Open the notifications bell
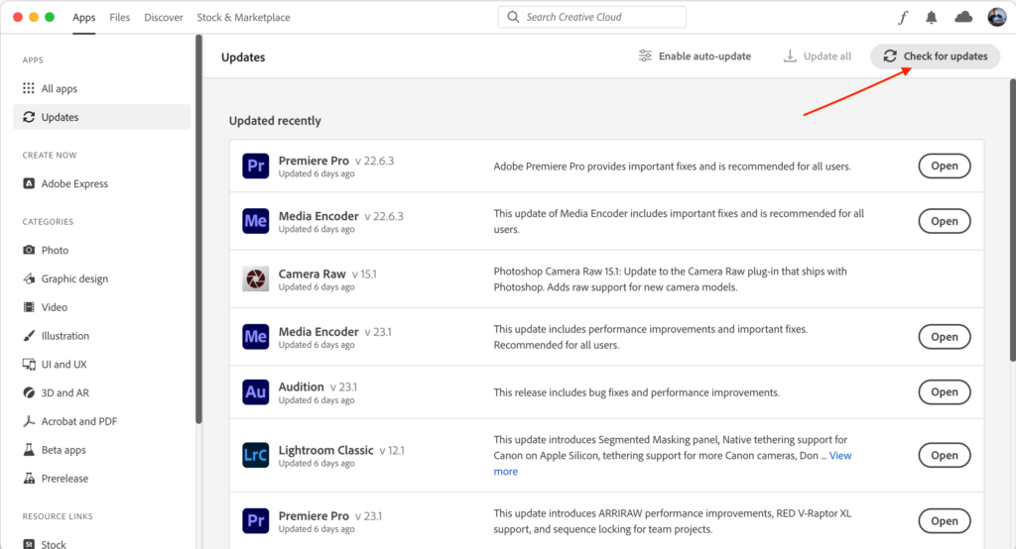1016x549 pixels. pos(931,18)
